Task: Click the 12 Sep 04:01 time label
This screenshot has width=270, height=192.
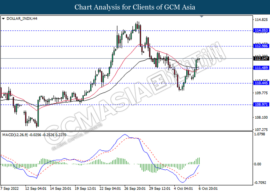Action: 36,189
